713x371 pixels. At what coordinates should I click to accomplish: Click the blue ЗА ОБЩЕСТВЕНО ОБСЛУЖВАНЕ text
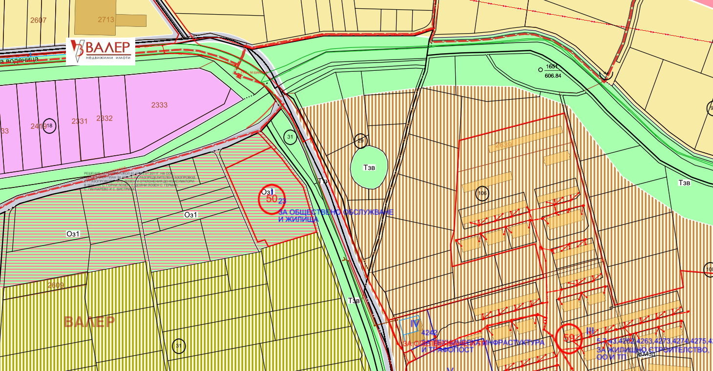[336, 212]
